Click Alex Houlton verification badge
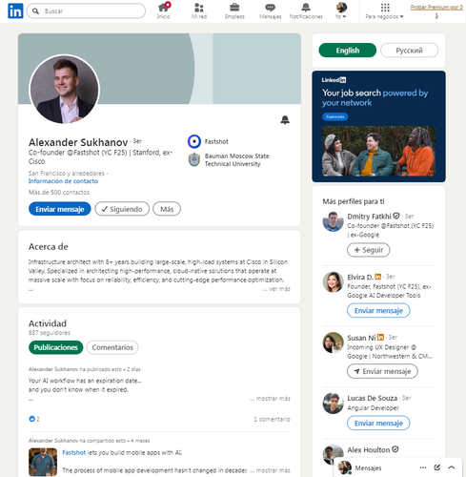This screenshot has height=477, width=466. click(x=395, y=449)
